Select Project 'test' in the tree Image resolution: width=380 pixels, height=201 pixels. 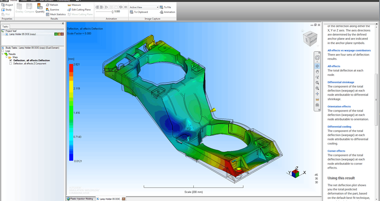coord(12,31)
